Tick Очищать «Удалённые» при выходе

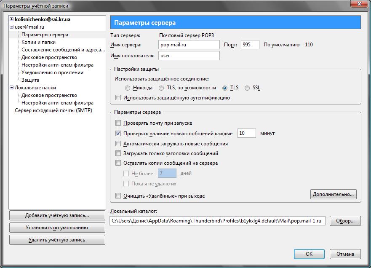118,196
